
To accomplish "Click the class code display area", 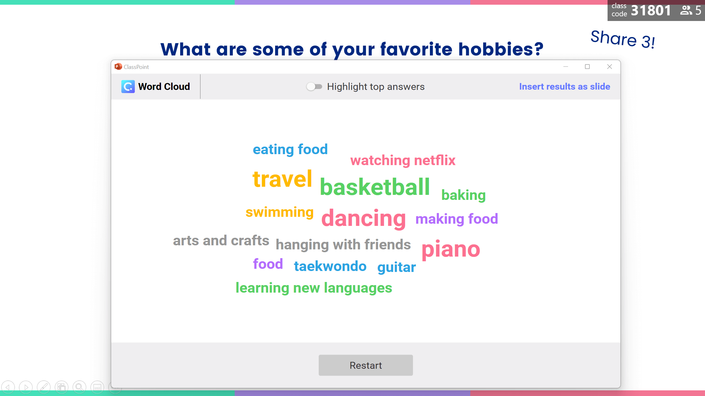I will (654, 11).
